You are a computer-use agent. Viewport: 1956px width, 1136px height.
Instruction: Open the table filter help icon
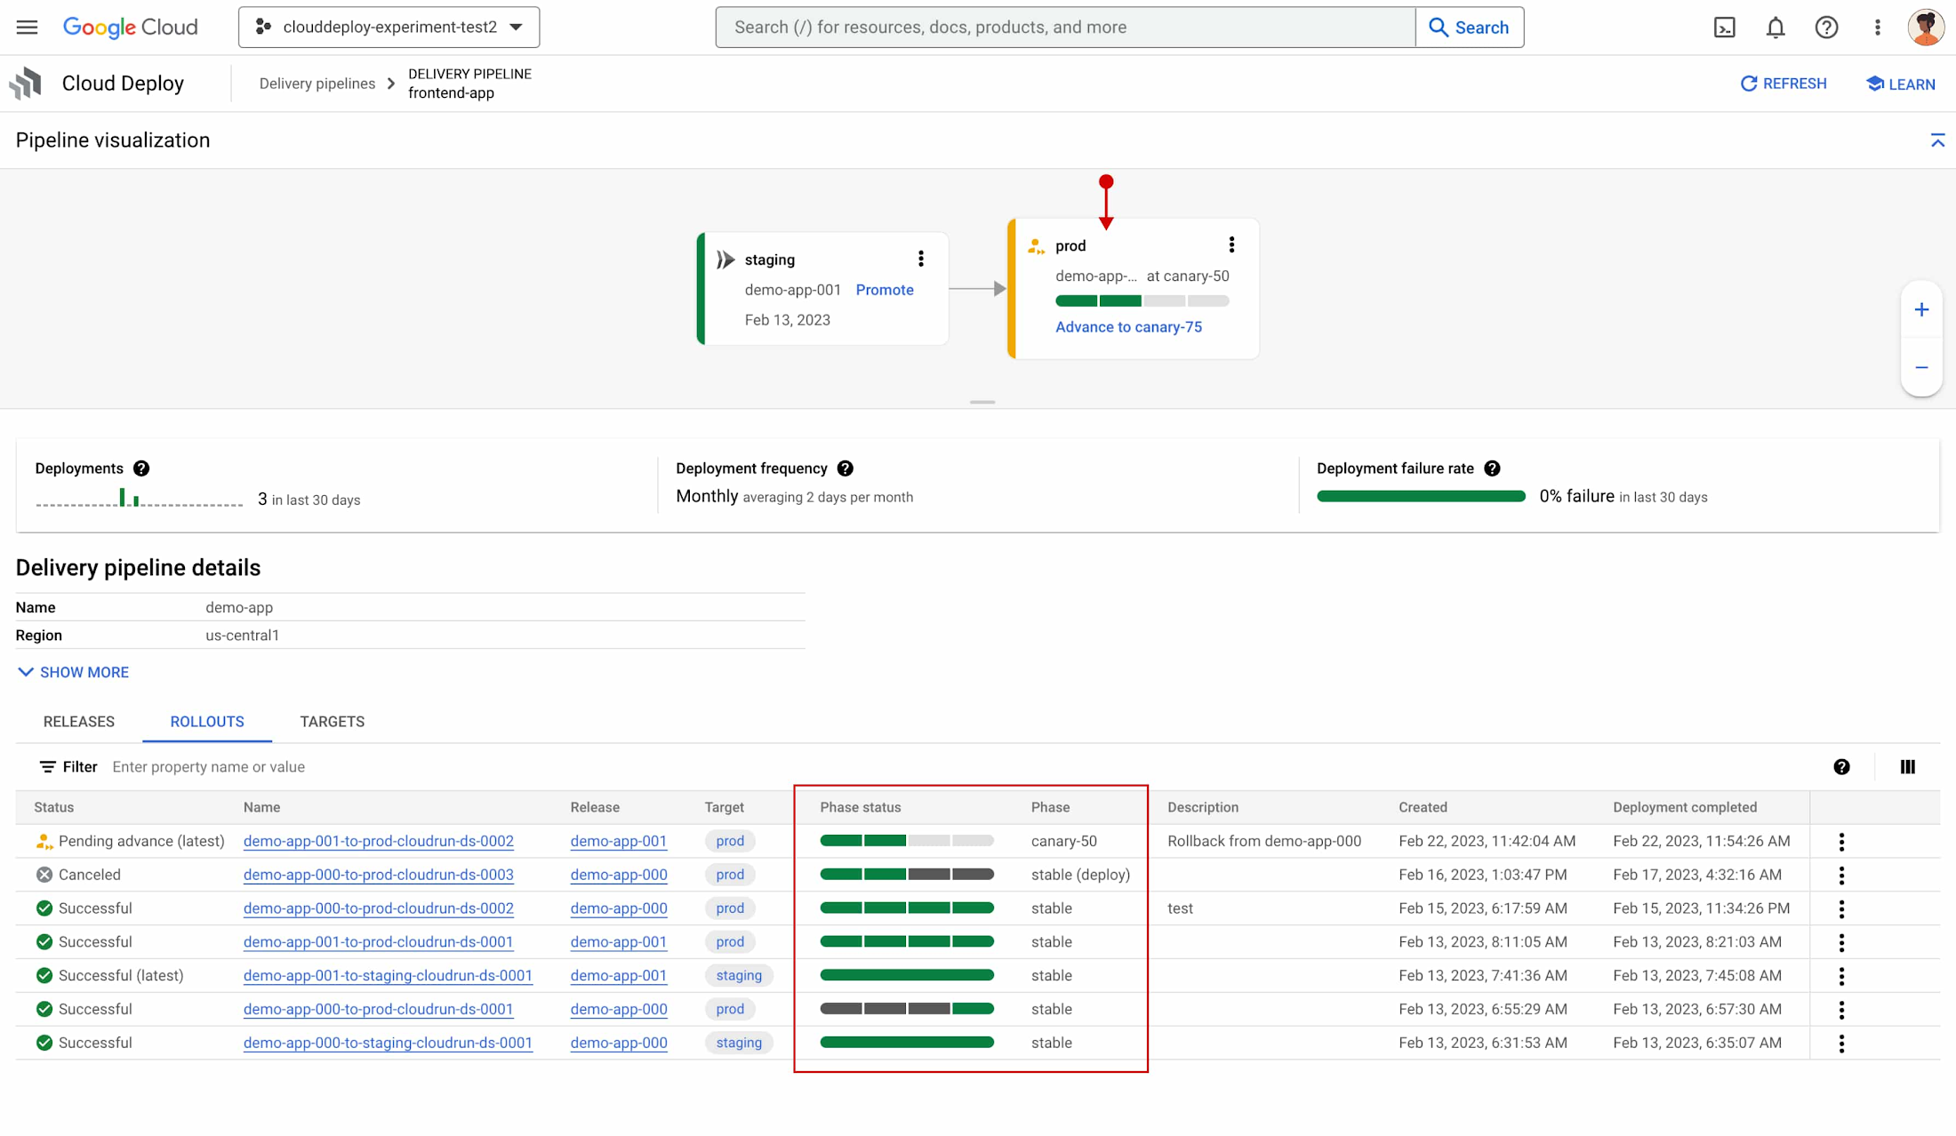[x=1841, y=766]
